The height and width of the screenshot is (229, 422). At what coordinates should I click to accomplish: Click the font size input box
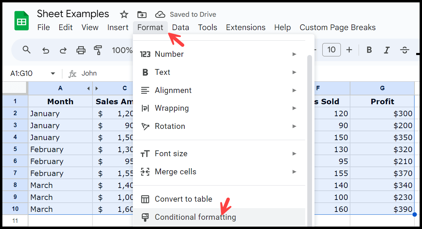point(331,50)
